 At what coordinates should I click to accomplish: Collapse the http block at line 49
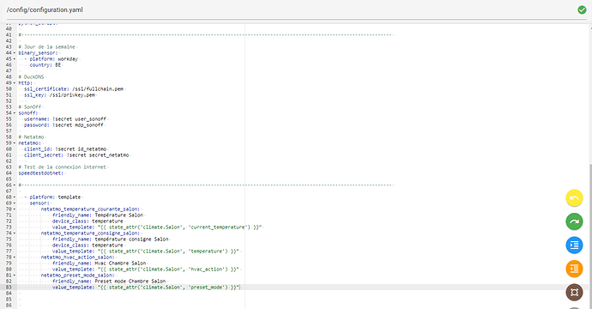[x=15, y=83]
